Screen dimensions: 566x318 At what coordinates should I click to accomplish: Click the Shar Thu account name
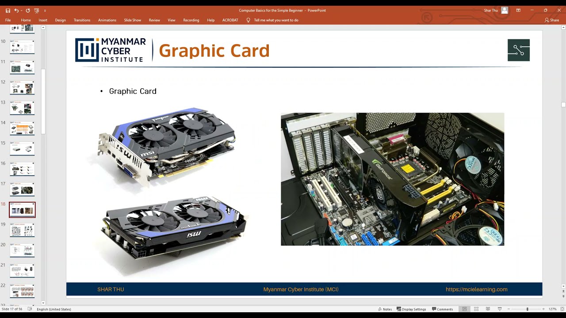coord(491,10)
